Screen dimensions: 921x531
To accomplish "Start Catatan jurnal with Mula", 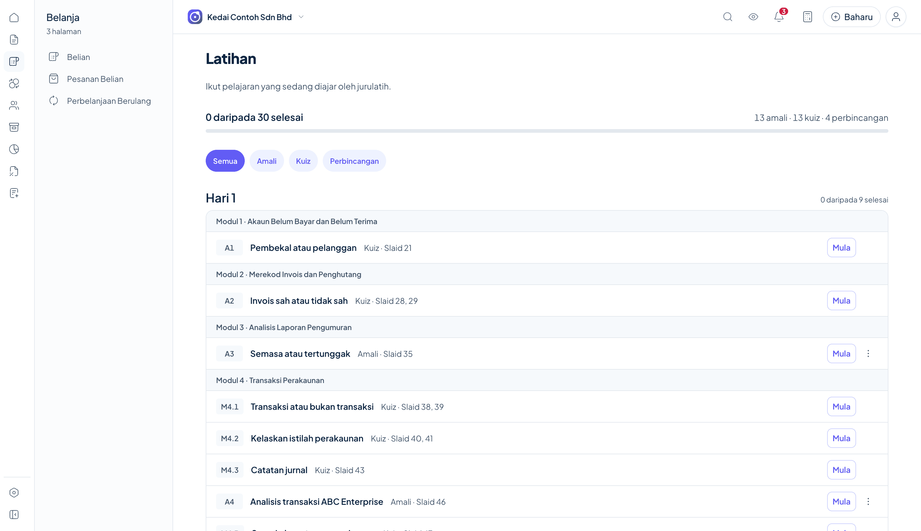I will (x=841, y=470).
